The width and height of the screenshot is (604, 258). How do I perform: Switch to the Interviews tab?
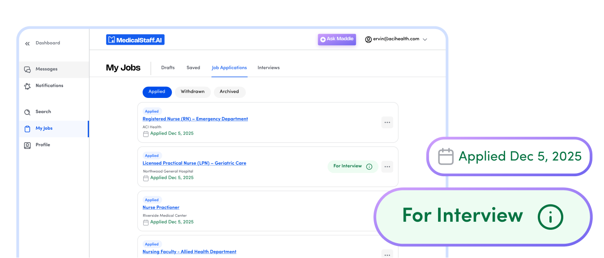(268, 68)
